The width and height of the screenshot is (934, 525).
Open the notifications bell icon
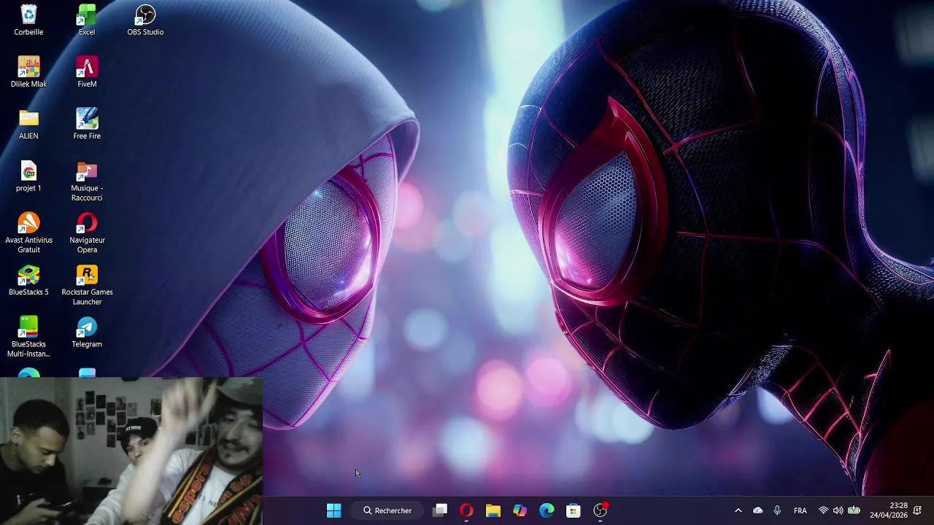917,510
